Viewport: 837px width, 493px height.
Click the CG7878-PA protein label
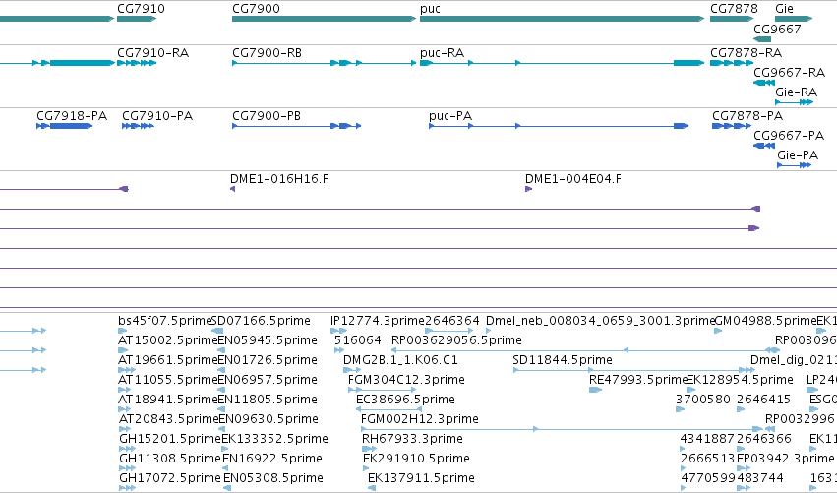point(747,116)
